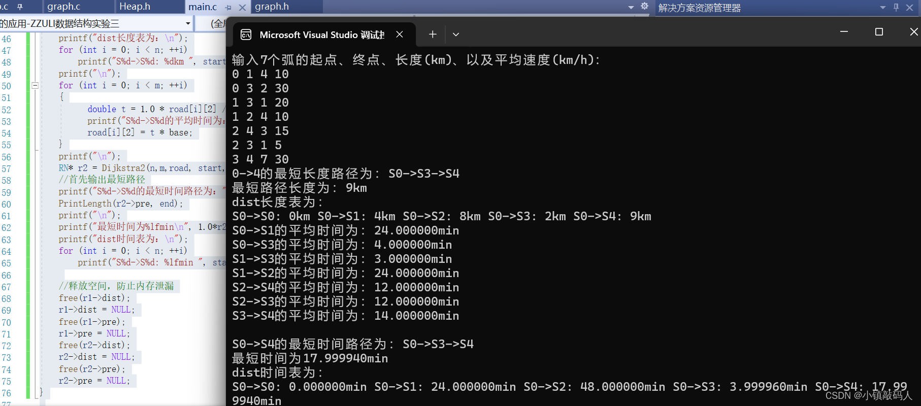Viewport: 921px width, 406px height.
Task: Click code line free(r1->dist);
Action: click(94, 298)
